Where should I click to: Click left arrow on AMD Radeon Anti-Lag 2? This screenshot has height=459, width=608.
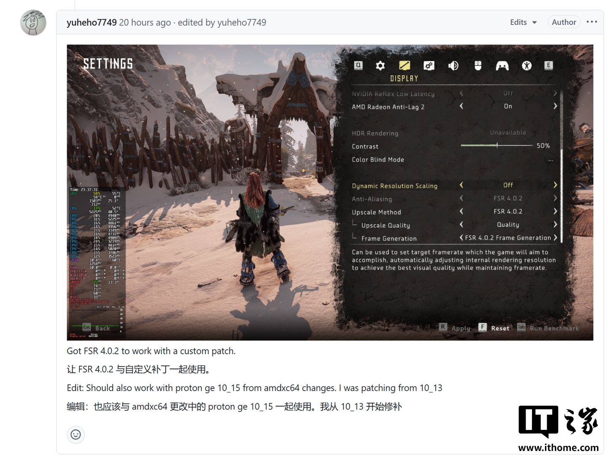461,106
